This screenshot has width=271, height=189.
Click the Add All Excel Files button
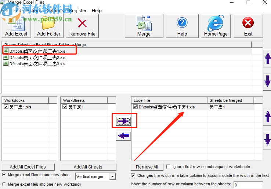coord(28,167)
